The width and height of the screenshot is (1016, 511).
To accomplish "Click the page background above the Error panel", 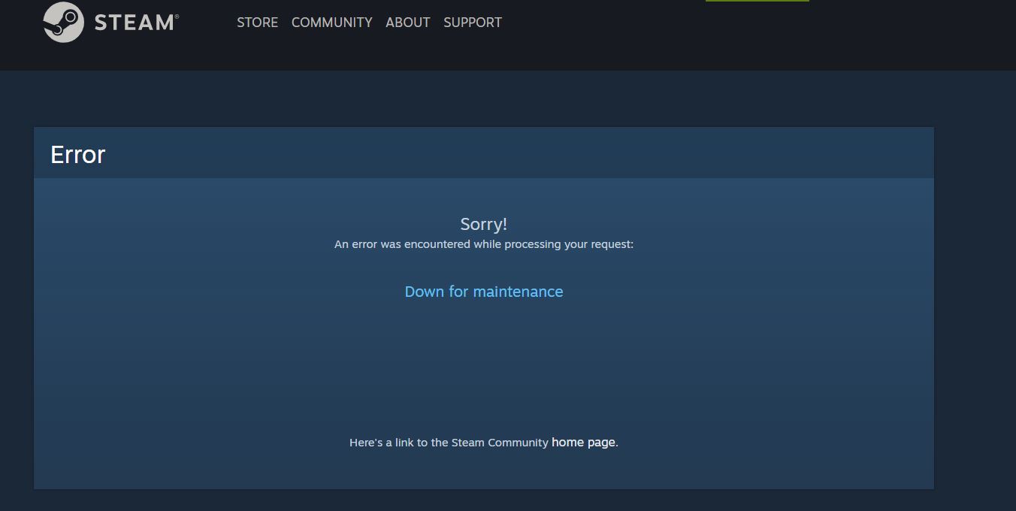I will [x=481, y=99].
